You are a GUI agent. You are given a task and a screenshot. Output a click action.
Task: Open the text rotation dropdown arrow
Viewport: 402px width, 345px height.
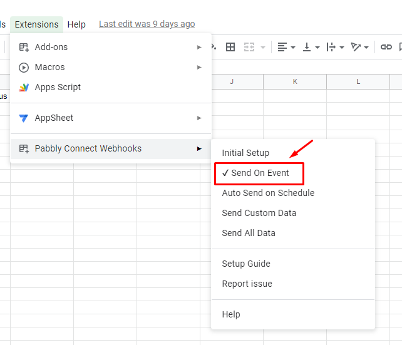pos(366,48)
